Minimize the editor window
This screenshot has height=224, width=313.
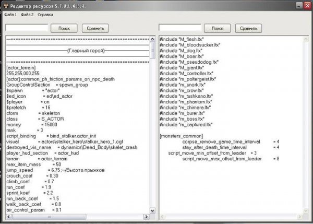click(x=299, y=5)
